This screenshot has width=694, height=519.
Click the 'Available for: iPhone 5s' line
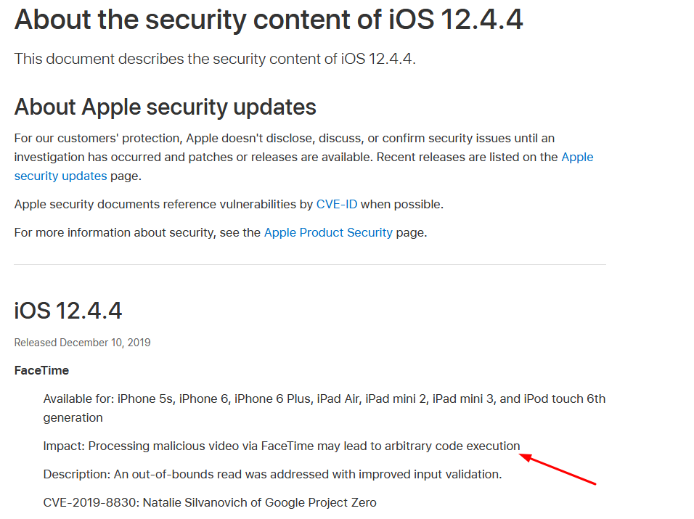pos(324,399)
